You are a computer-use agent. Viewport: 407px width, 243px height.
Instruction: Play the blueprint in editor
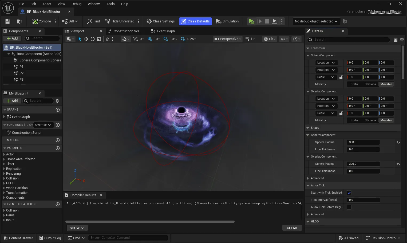point(251,21)
